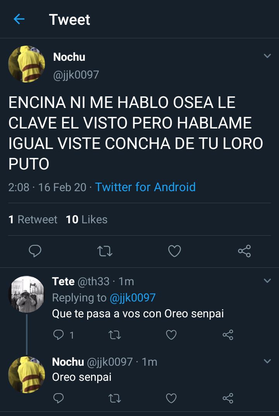Reply to Nochu's main tweet
The image size is (279, 416).
point(35,251)
